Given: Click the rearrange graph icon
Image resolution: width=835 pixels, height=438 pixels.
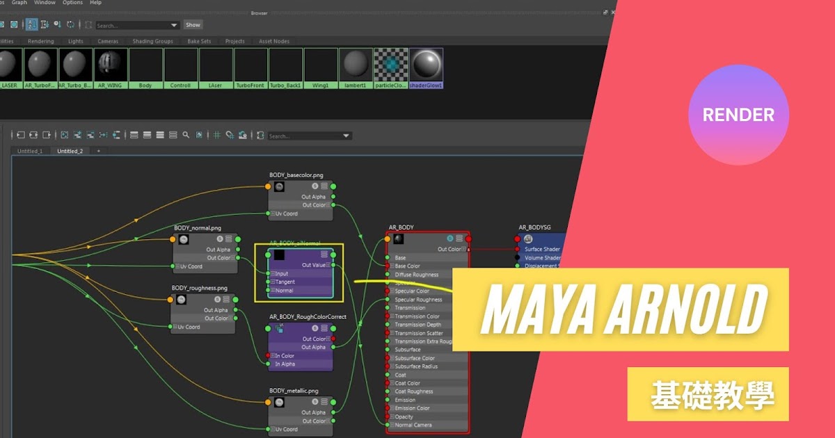Looking at the screenshot, I should tap(103, 135).
